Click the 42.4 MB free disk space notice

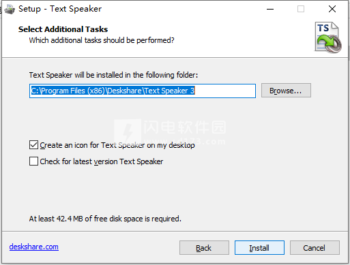pyautogui.click(x=105, y=219)
